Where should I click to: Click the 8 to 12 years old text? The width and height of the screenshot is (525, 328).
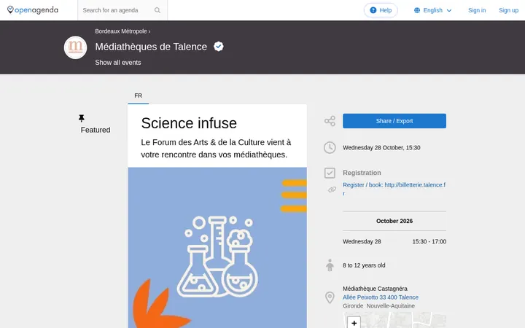(364, 265)
